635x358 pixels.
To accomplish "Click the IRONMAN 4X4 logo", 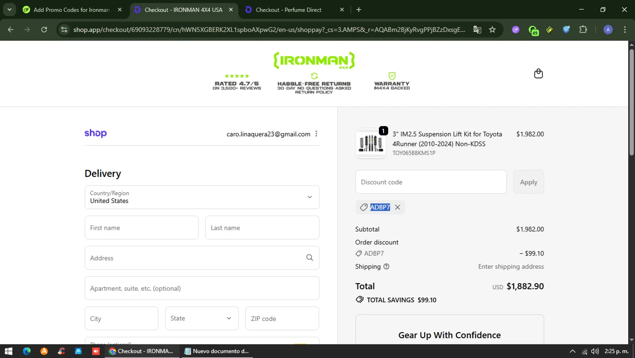I will (314, 60).
